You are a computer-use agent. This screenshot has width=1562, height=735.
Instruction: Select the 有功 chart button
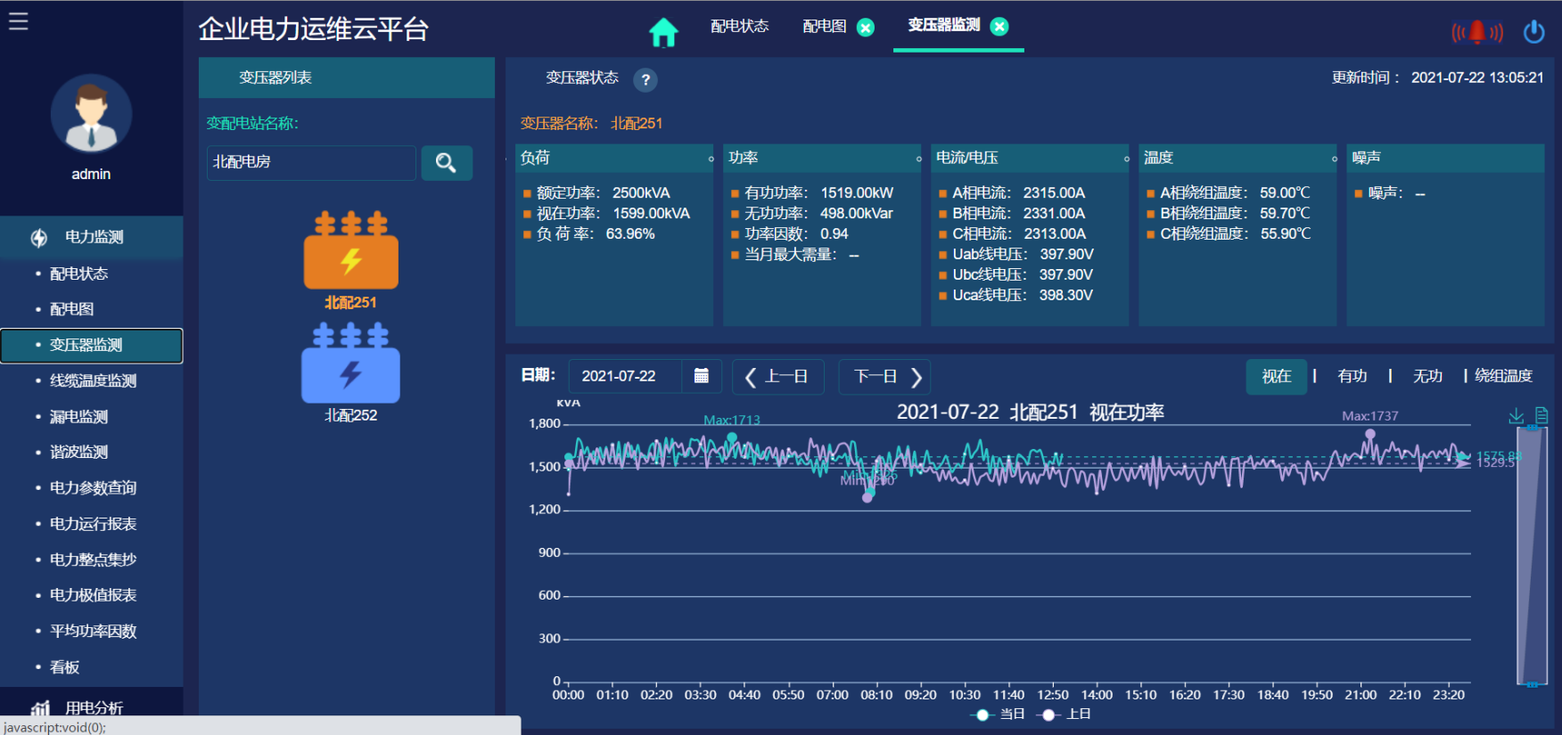pos(1352,377)
